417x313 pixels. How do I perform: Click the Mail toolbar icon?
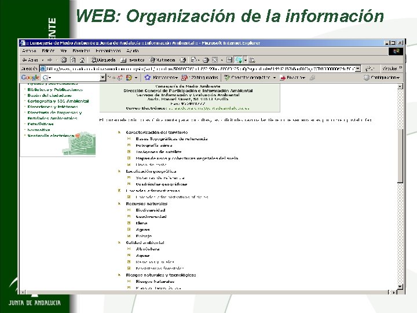[194, 60]
